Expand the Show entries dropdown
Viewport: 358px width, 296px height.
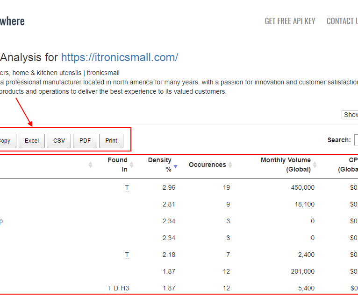351,115
